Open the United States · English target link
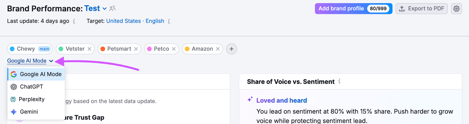469x124 pixels. [x=135, y=21]
